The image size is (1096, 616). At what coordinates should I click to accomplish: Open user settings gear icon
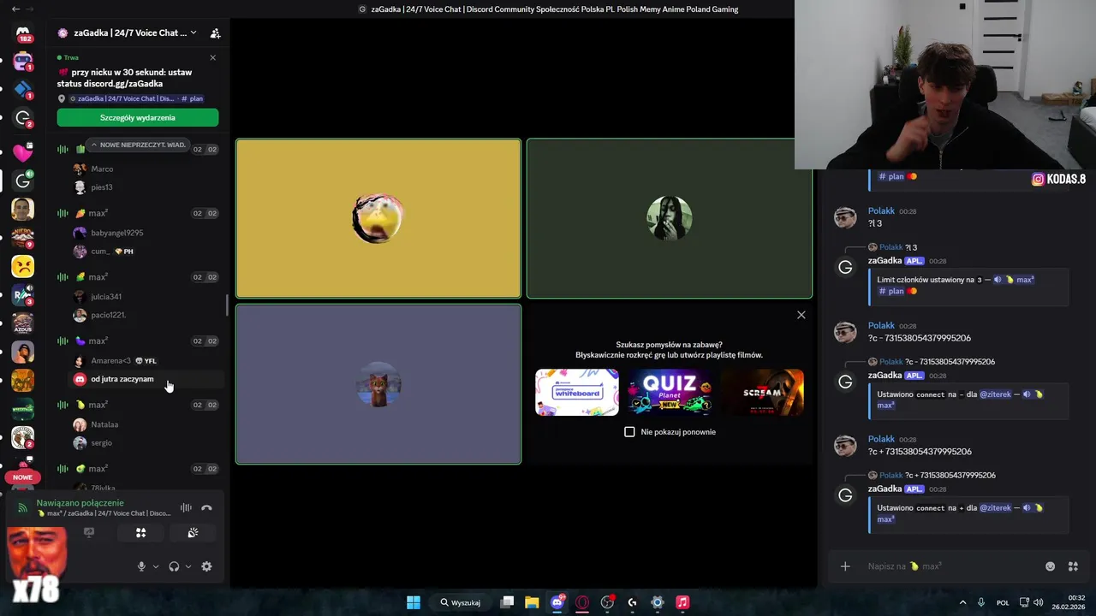(206, 566)
